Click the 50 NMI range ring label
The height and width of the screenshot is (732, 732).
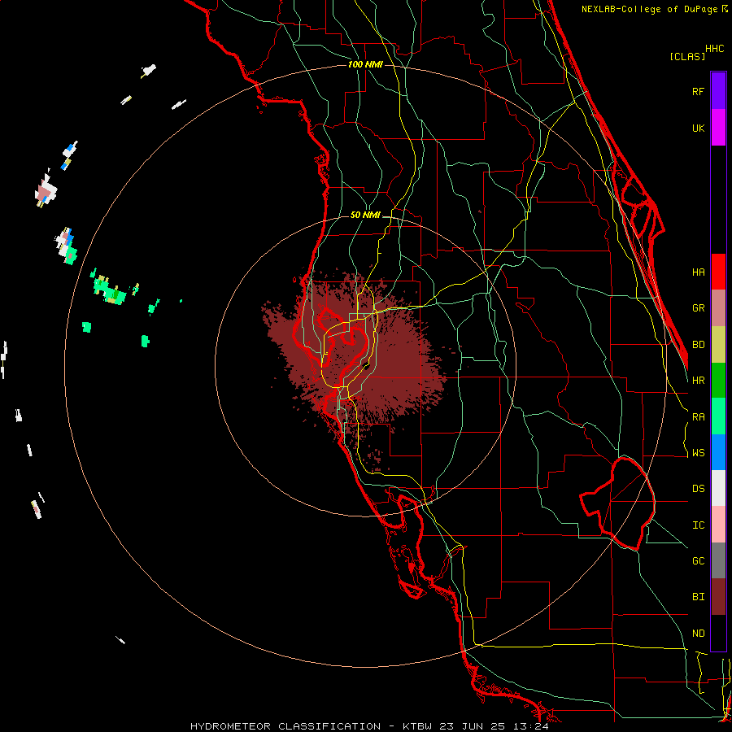coord(365,216)
